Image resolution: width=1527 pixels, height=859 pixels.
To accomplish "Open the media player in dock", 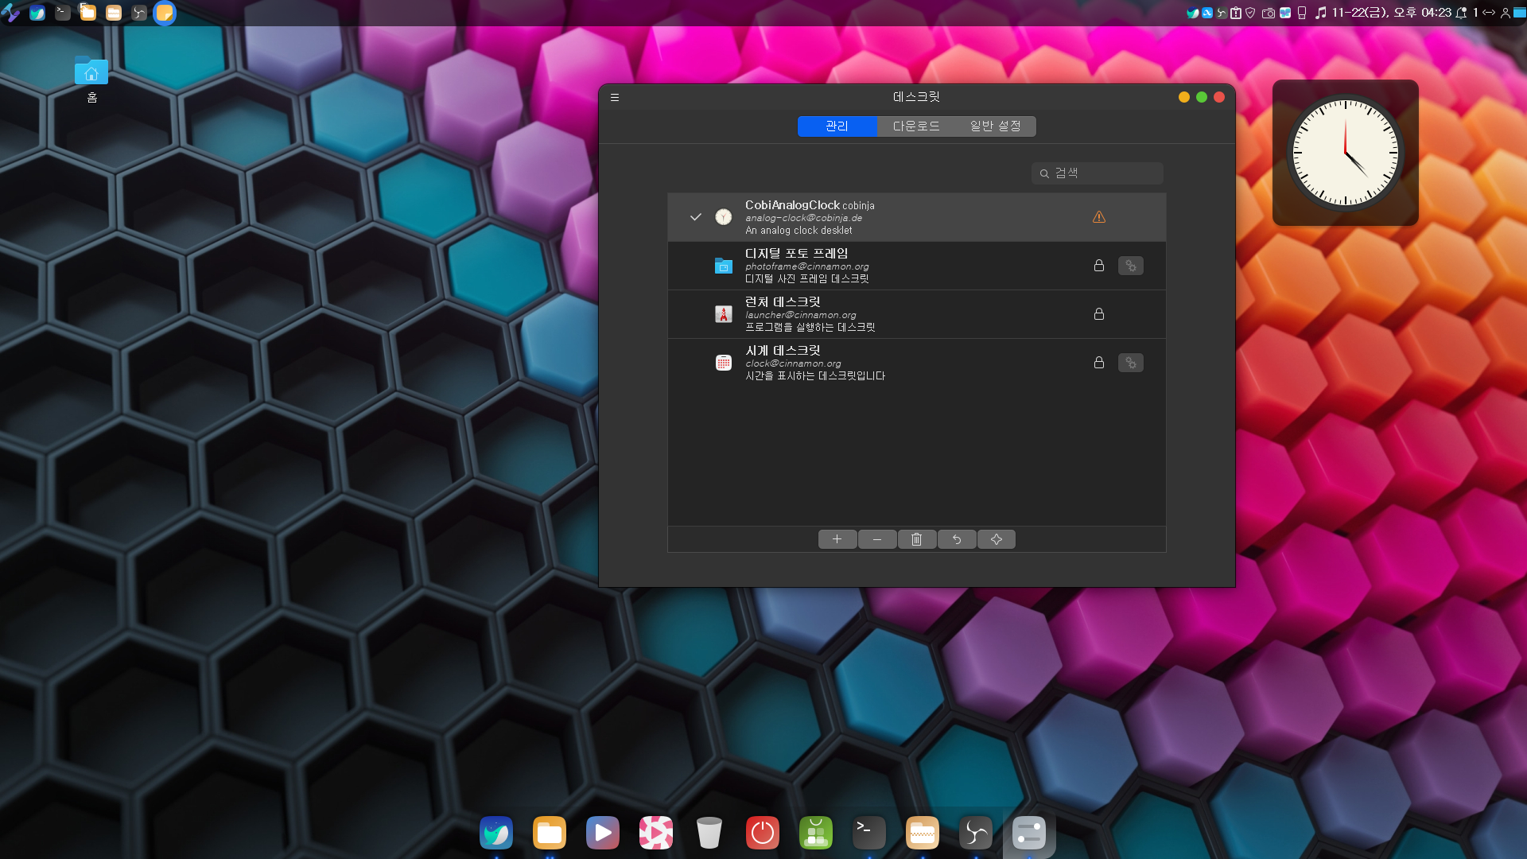I will [603, 833].
